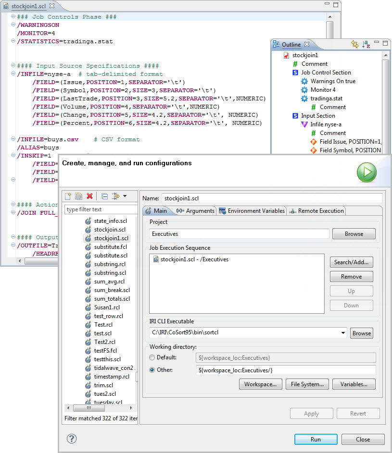
Task: Click the stockjoin1.scl sequence entry icon
Action: (x=156, y=259)
